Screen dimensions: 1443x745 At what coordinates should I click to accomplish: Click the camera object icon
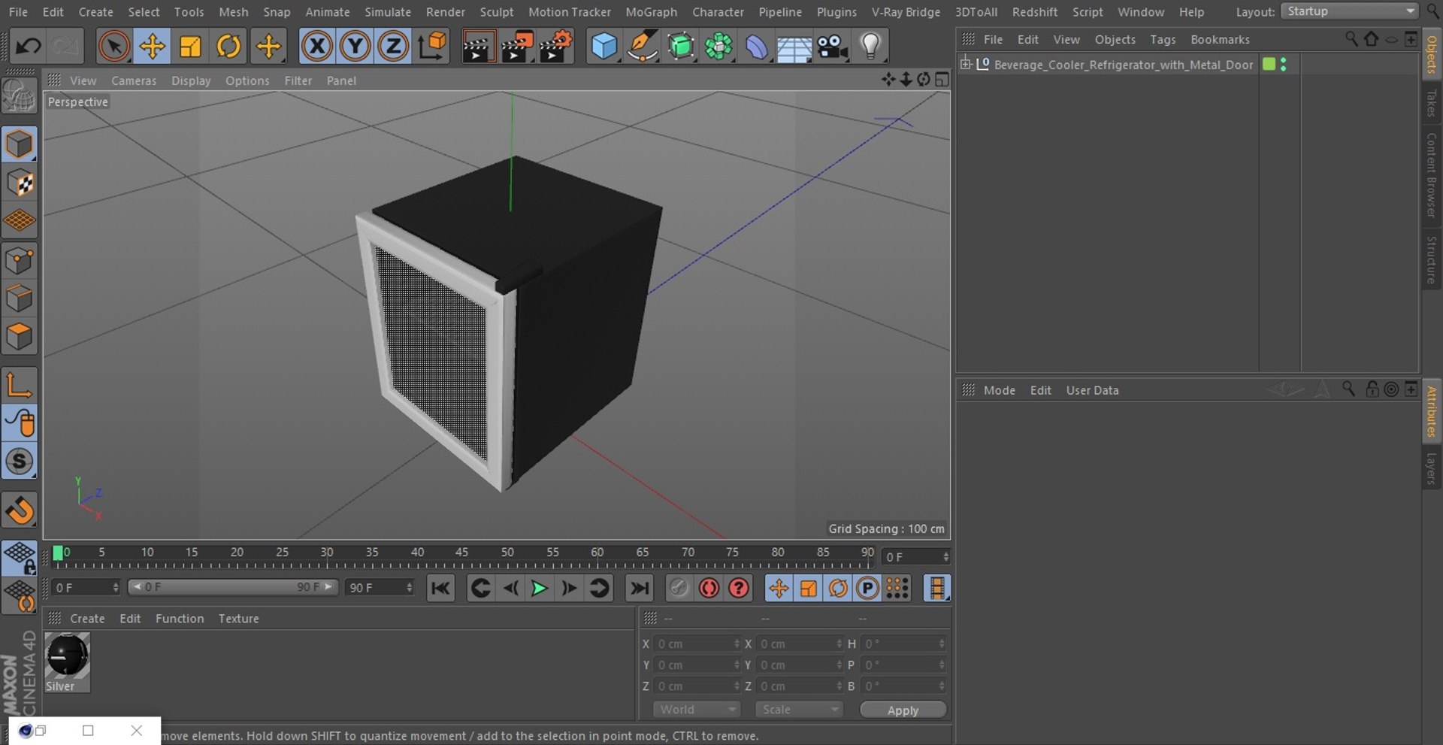[x=833, y=47]
